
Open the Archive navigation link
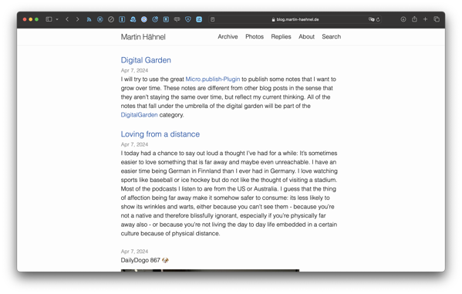228,36
